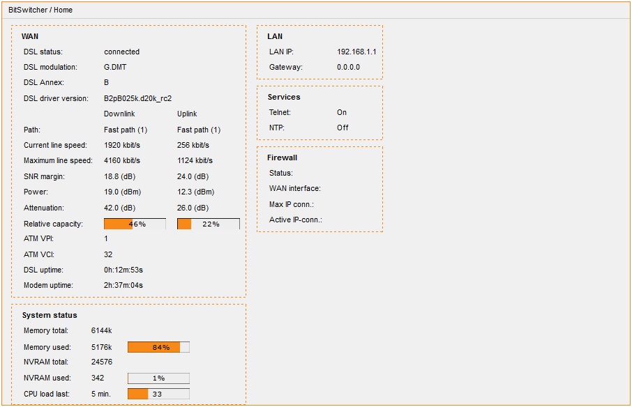Viewport: 632px width, 407px height.
Task: Click the DSL Annex value B
Action: [x=107, y=82]
